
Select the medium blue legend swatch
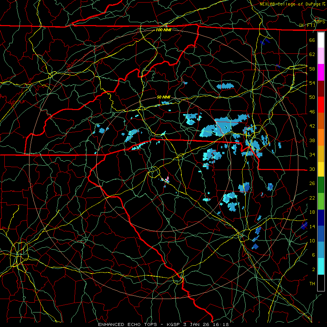(x=321, y=234)
